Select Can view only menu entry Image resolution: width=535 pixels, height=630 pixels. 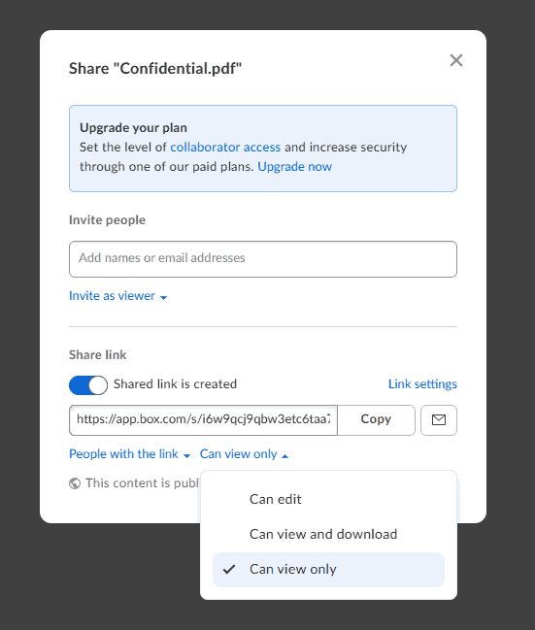(328, 570)
